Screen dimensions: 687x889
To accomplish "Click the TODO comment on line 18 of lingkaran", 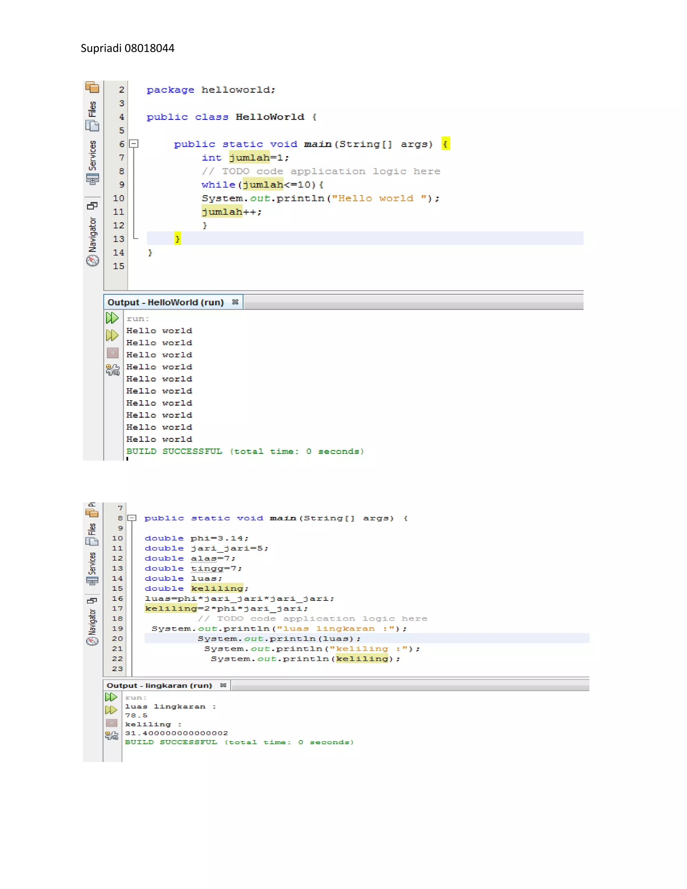I will point(313,619).
